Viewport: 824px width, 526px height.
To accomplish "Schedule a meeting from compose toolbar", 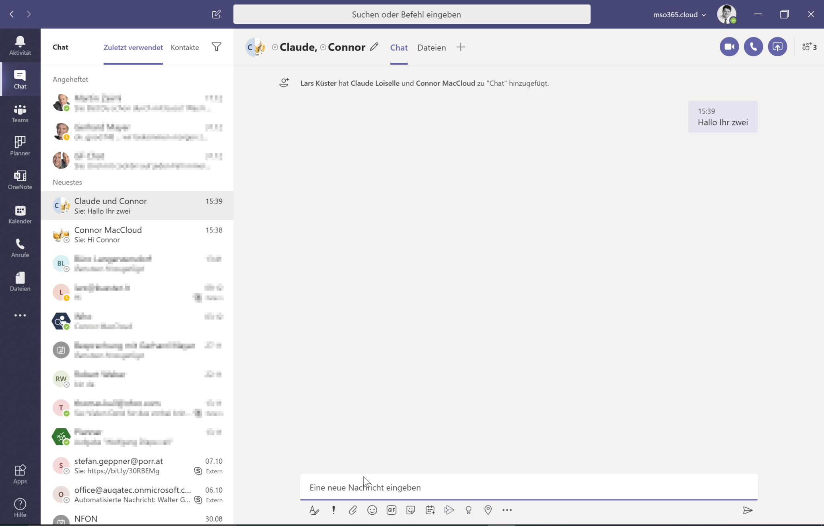I will 430,510.
